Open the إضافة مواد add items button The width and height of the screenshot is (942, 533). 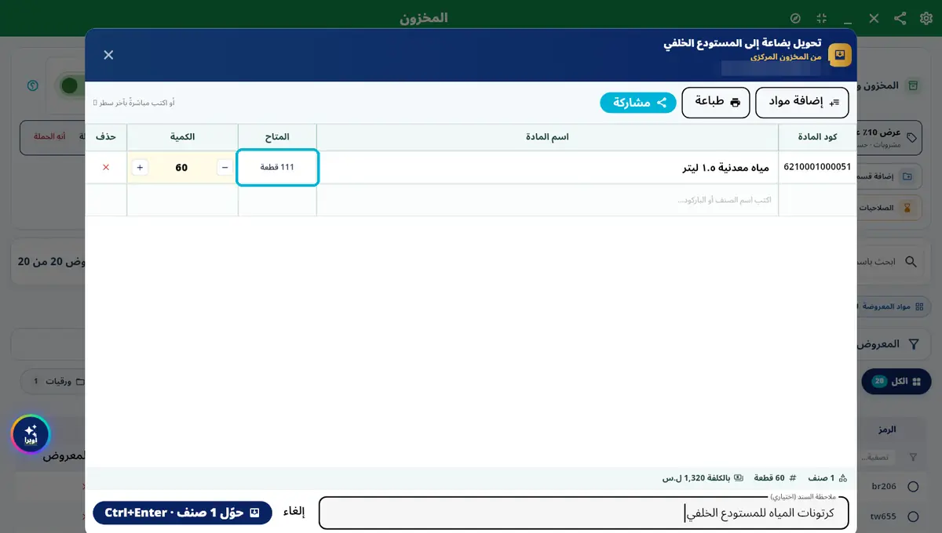(802, 103)
